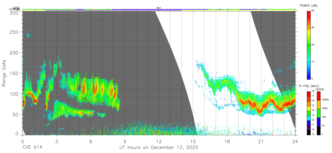Click the 9 hour tick on UT axis
Viewport: 332px width, 153px height.
(x=125, y=141)
